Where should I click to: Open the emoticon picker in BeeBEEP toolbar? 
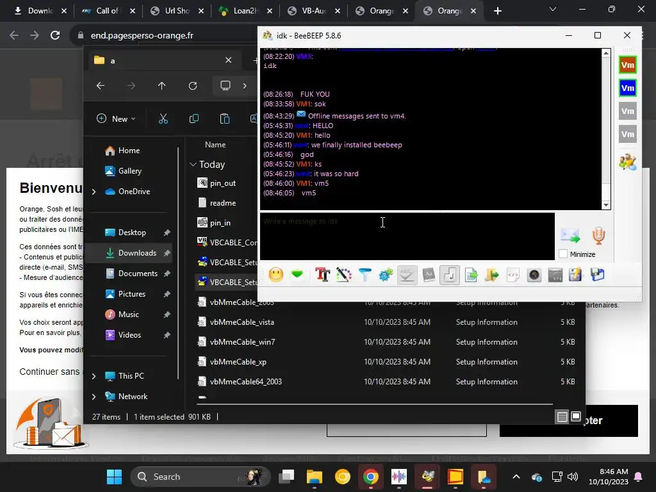tap(276, 275)
